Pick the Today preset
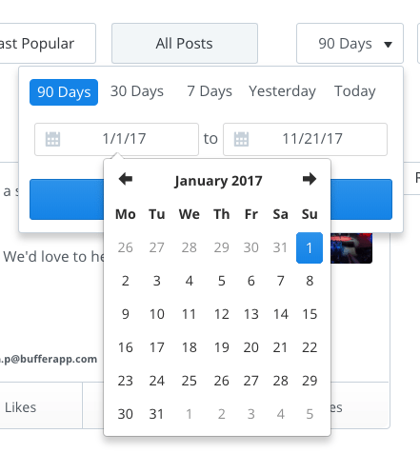Image resolution: width=420 pixels, height=453 pixels. tap(355, 91)
